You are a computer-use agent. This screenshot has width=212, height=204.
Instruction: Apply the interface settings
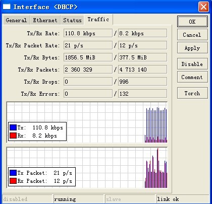(192, 48)
